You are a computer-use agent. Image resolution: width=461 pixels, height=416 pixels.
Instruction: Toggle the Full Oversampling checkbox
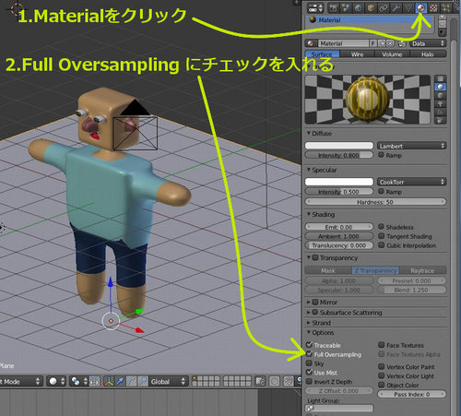pos(309,354)
